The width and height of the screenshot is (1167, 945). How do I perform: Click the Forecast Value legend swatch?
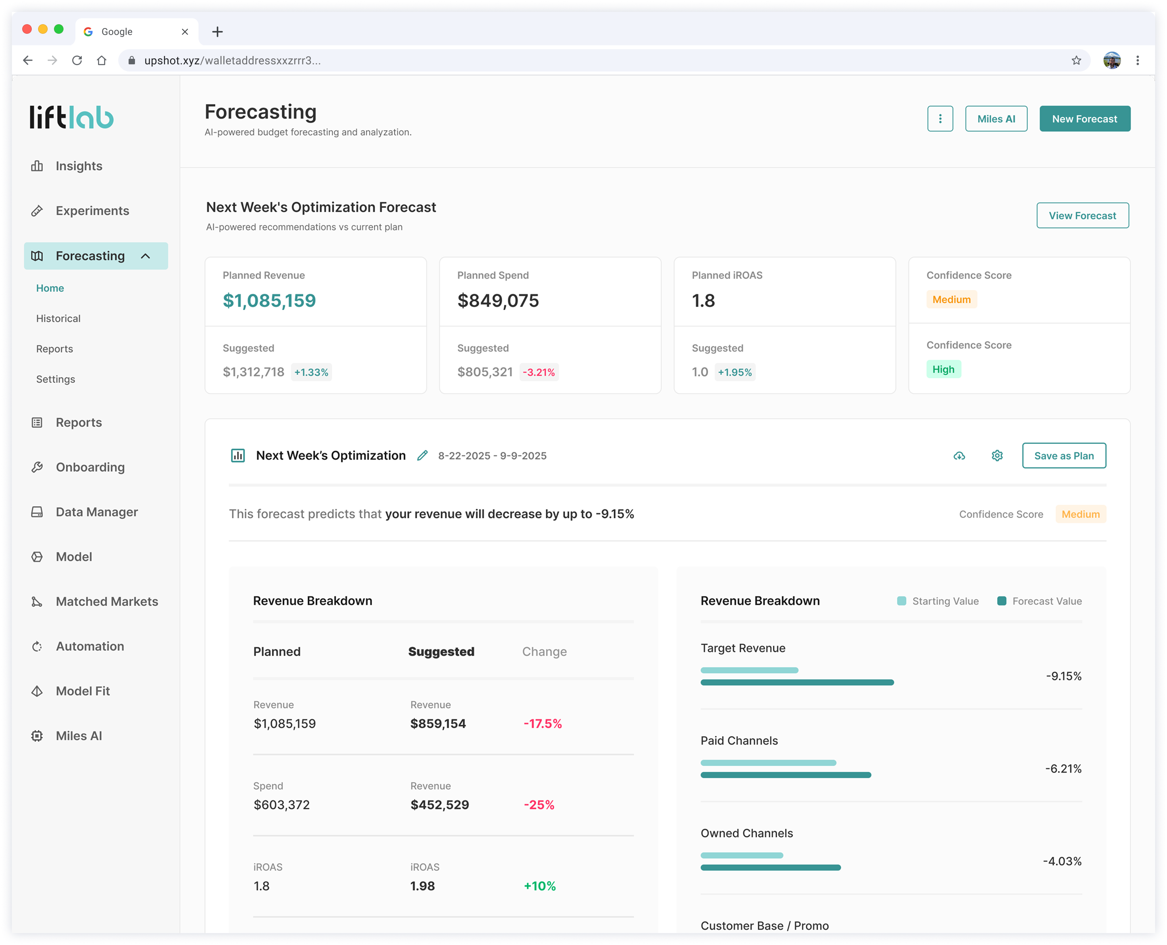(x=1001, y=601)
